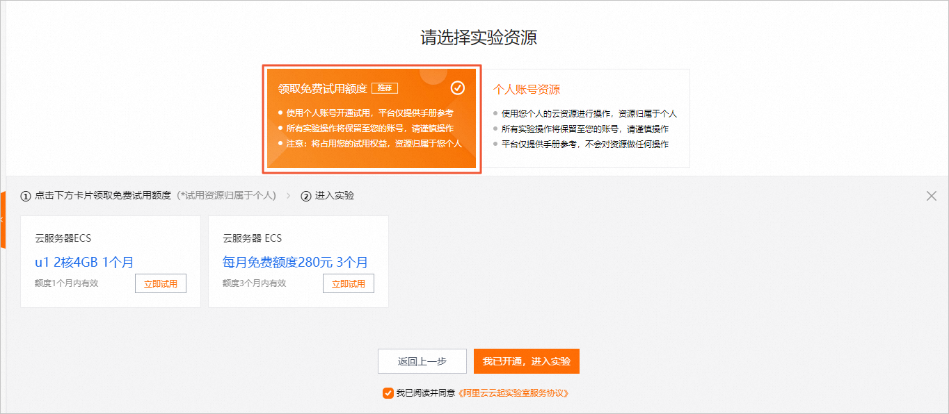Screen dimensions: 949x414
Task: Click the step 1 circle 点击下方卡片领取免费试用额度
Action: [26, 197]
